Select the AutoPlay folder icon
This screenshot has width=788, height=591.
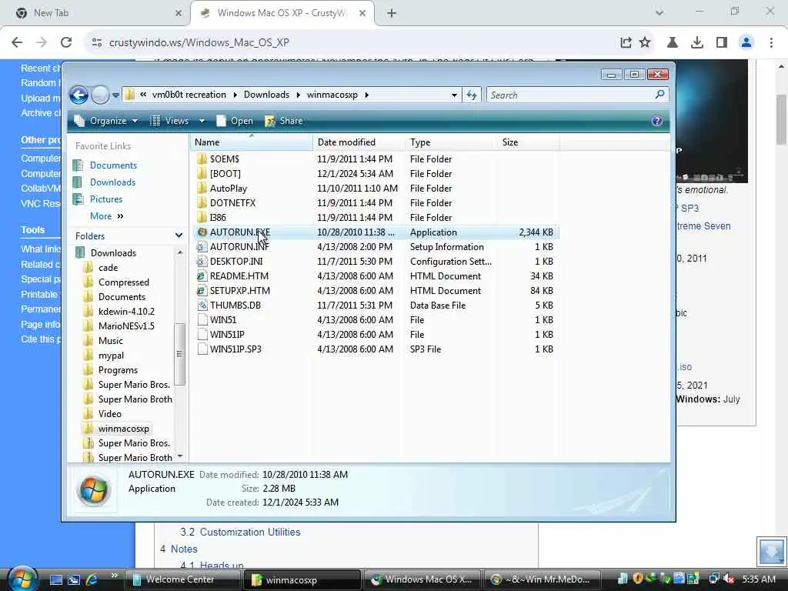[x=202, y=189]
